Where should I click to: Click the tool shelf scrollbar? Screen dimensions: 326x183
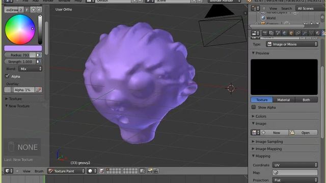46,39
